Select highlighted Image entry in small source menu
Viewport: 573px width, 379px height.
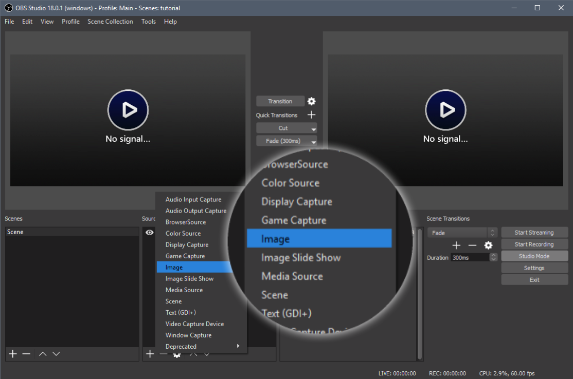[x=194, y=268]
